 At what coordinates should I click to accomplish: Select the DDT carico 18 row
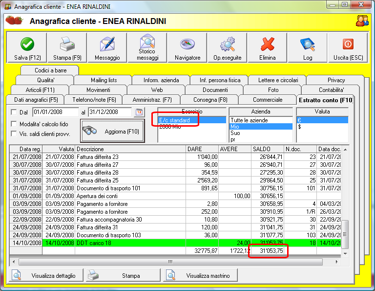(175, 243)
